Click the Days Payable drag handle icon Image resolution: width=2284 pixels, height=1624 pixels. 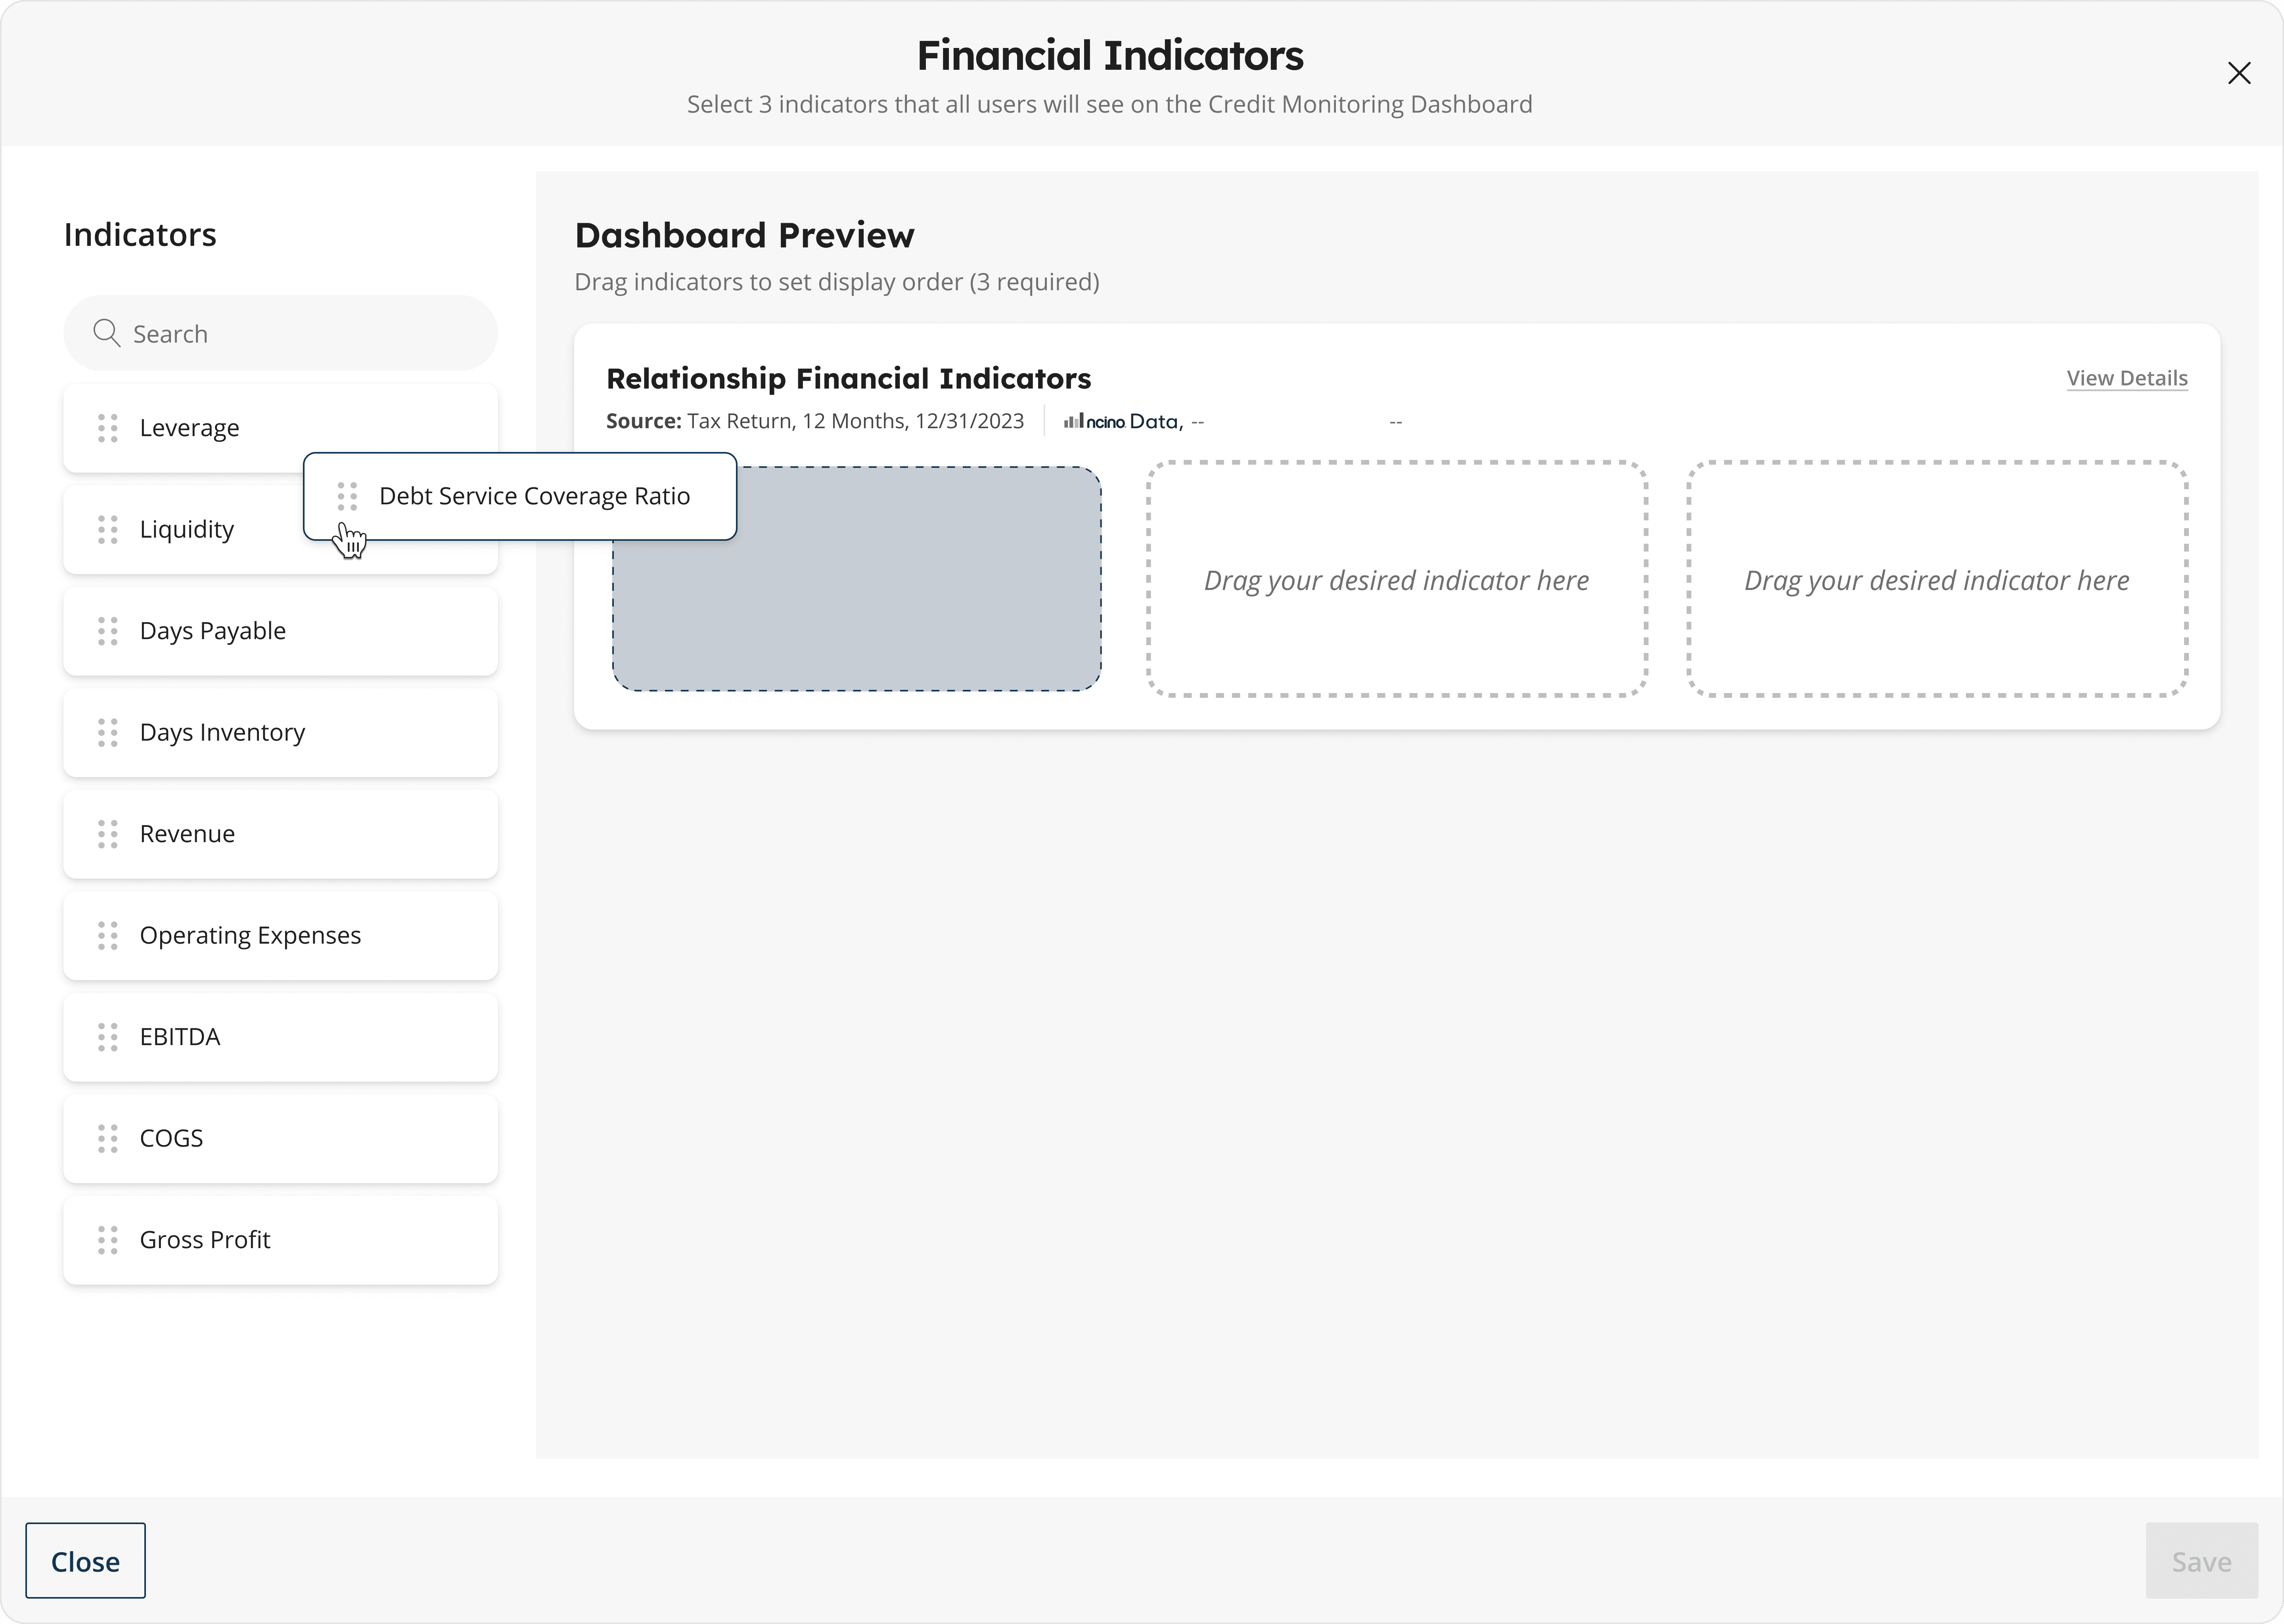pyautogui.click(x=108, y=631)
